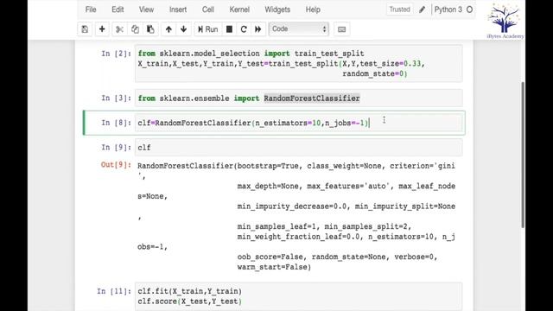Click the warm_start=False output text
Viewport: 553px width, 311px height.
tap(274, 267)
